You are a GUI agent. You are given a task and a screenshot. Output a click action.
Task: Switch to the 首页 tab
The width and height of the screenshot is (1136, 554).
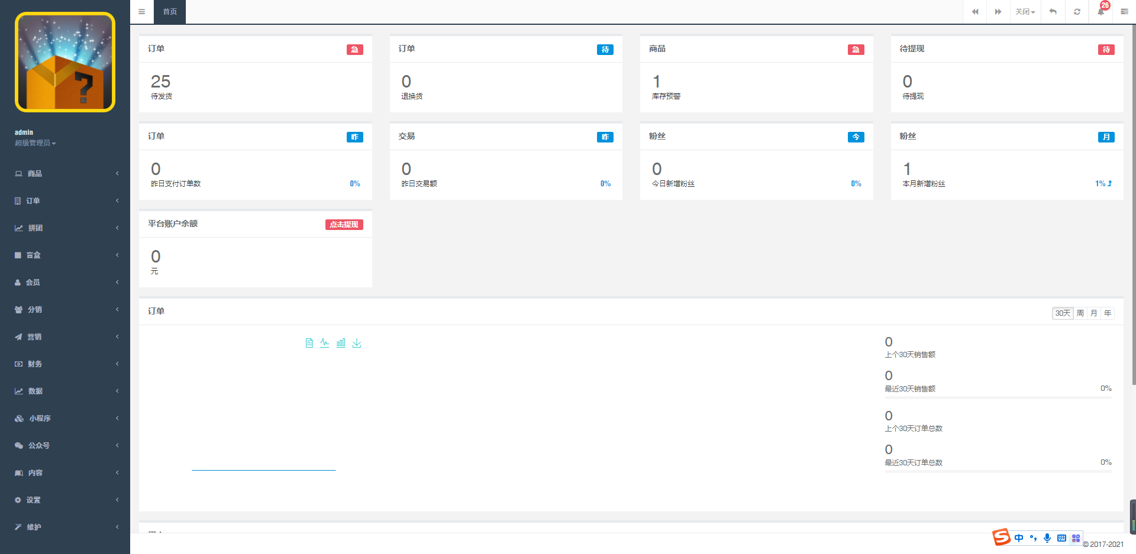coord(170,12)
